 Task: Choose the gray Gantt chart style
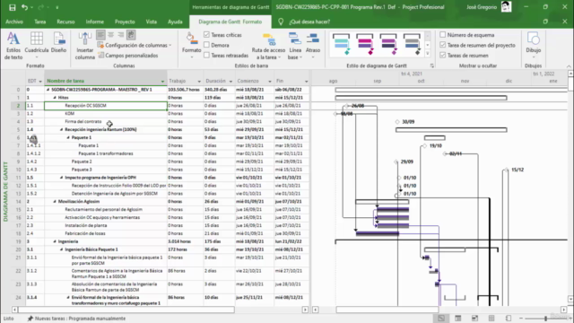point(412,44)
